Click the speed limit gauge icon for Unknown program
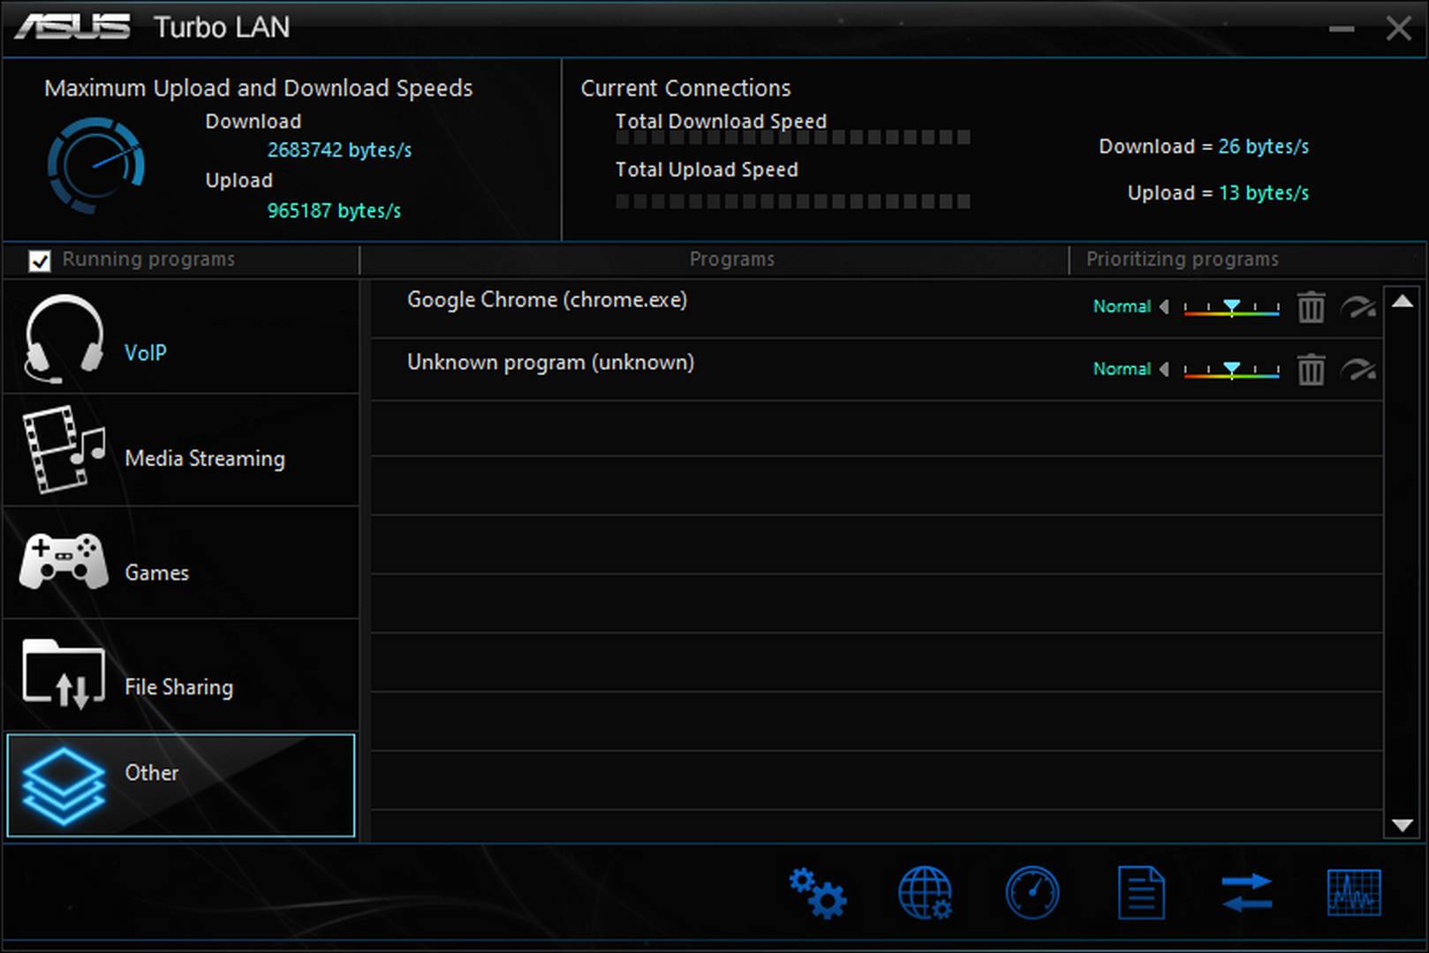The image size is (1429, 953). click(1358, 370)
